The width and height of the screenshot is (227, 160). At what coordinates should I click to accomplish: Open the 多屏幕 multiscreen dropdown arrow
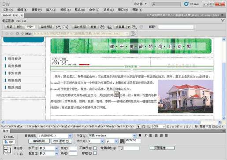pyautogui.click(x=129, y=27)
